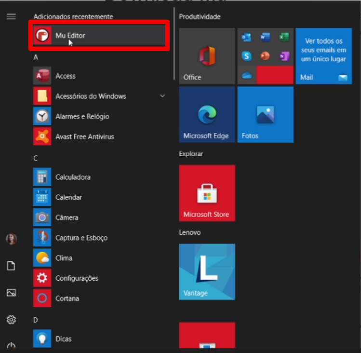Click the Lenovo group title

(x=190, y=232)
